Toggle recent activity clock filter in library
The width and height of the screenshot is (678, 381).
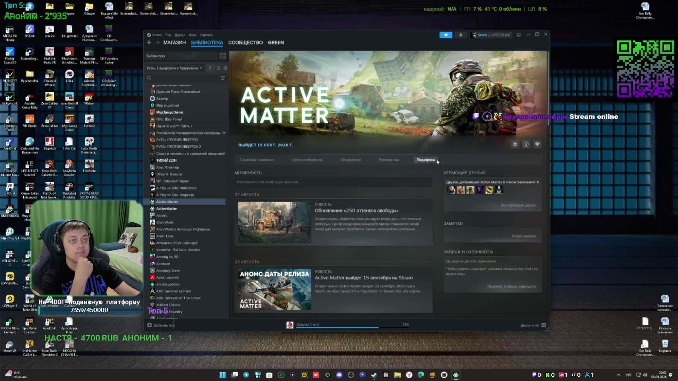(219, 68)
